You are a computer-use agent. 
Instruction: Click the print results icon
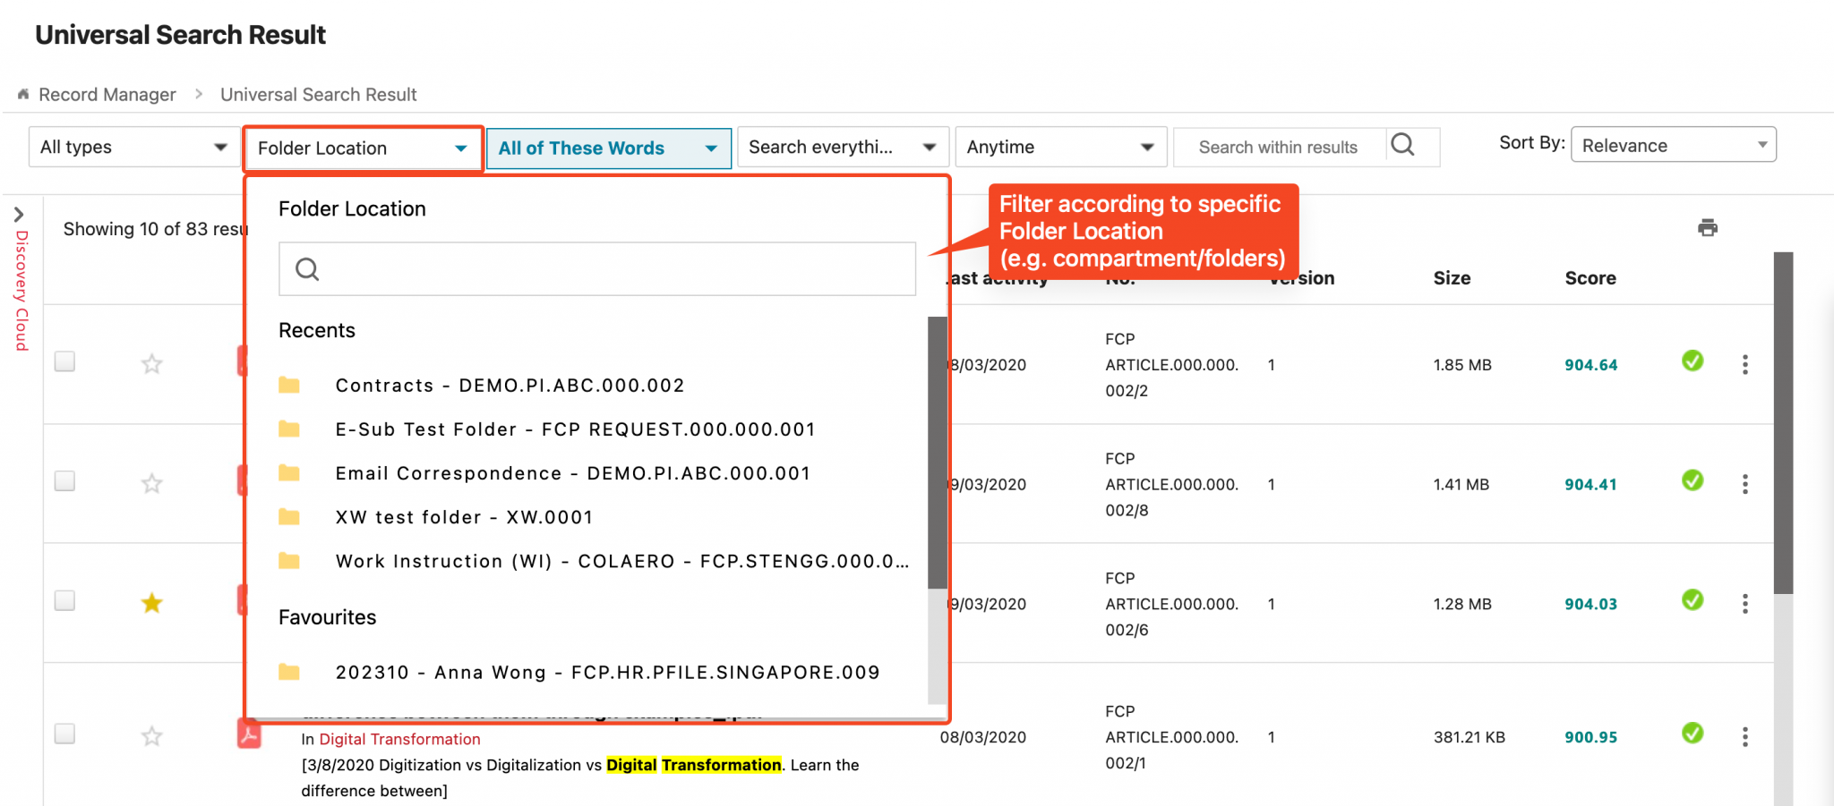[x=1709, y=227]
